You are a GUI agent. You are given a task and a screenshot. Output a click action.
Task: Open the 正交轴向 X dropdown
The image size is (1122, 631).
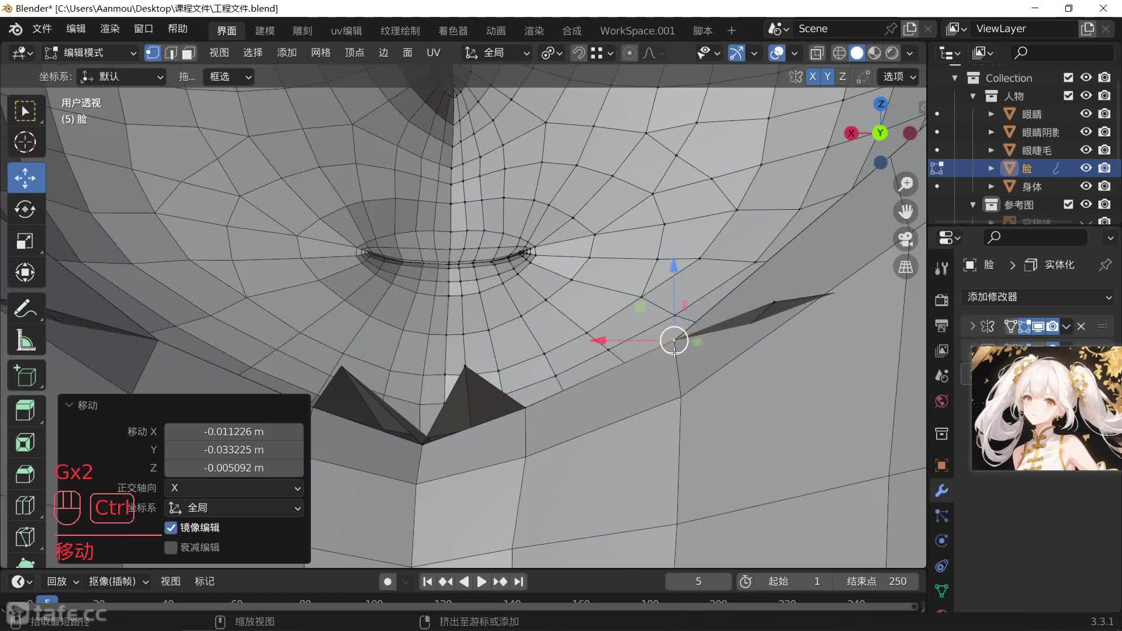[234, 488]
